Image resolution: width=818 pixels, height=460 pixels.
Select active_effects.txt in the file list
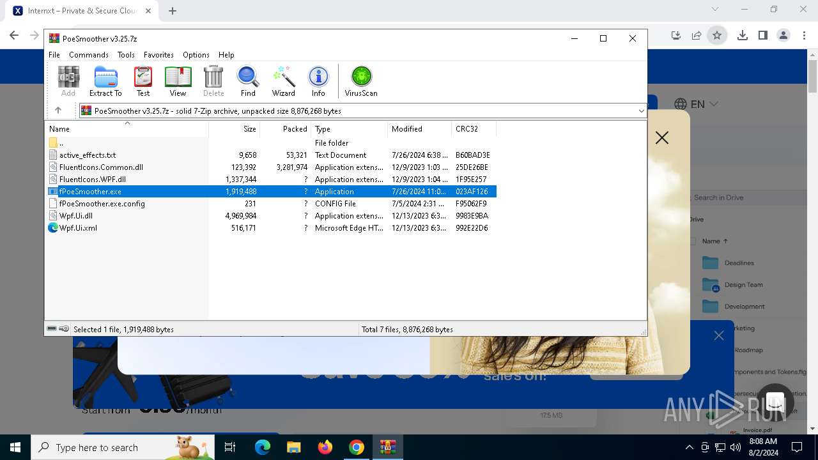(x=270, y=155)
